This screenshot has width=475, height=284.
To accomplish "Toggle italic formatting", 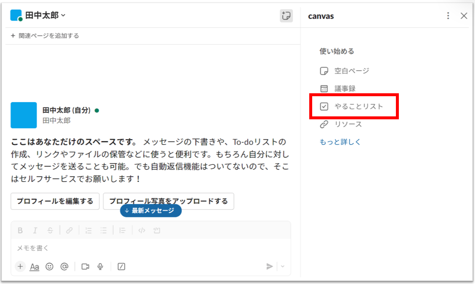I will (x=35, y=230).
